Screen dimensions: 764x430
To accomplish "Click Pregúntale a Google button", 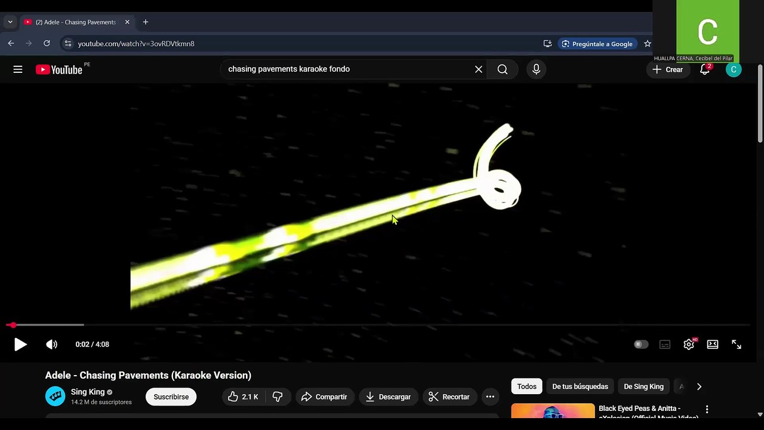I will point(597,44).
